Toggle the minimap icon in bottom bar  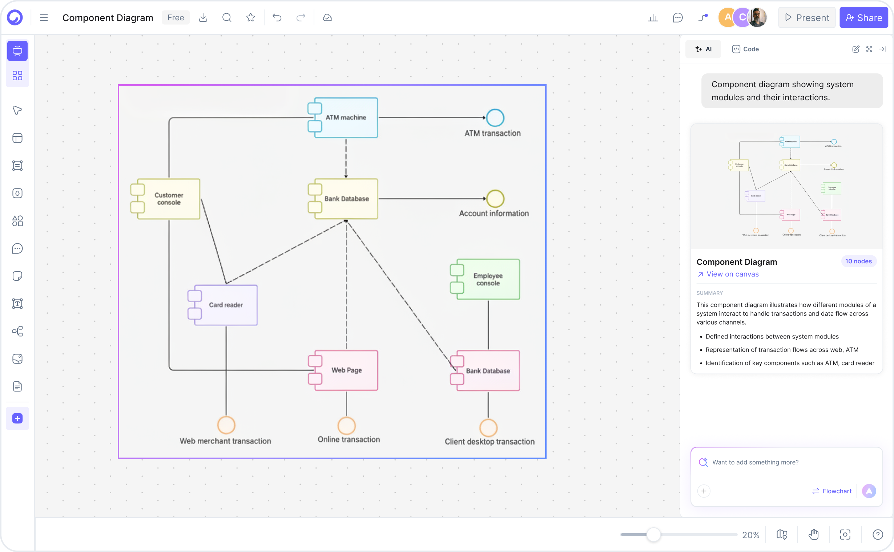click(782, 535)
